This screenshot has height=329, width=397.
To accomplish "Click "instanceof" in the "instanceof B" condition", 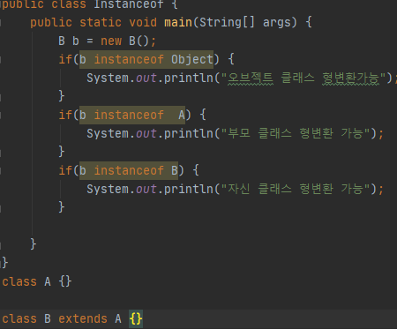I will (129, 170).
